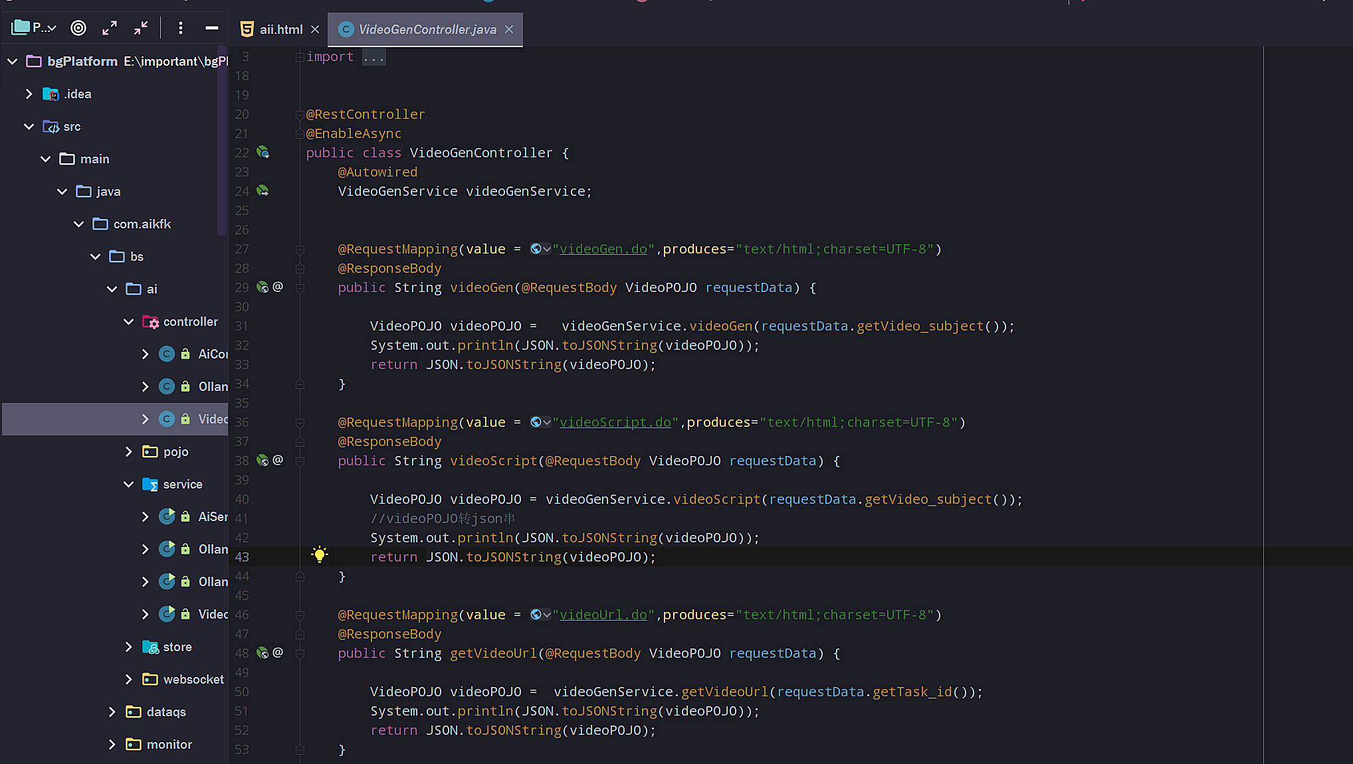Open the Project view dropdown
Screen dimensions: 1353x764
[x=34, y=28]
